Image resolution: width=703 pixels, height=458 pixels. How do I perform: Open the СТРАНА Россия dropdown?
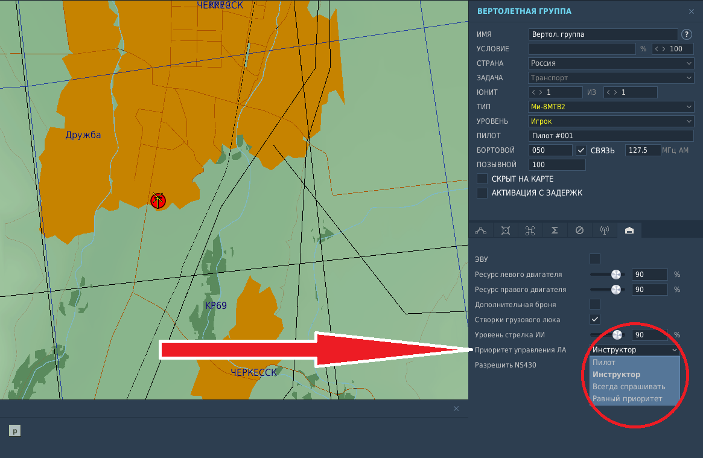(x=611, y=63)
